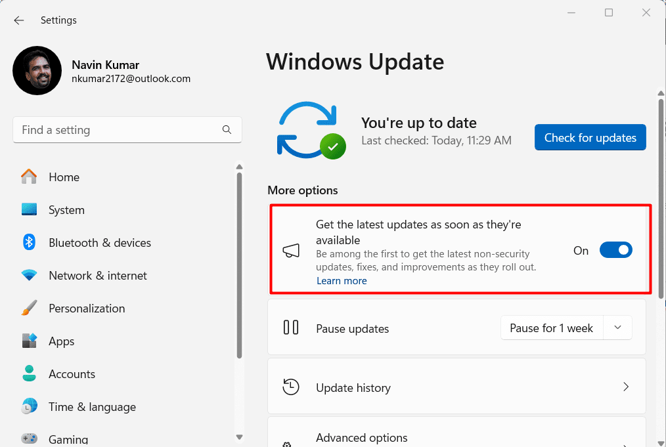Go back using the arrow button
666x447 pixels.
(x=18, y=20)
